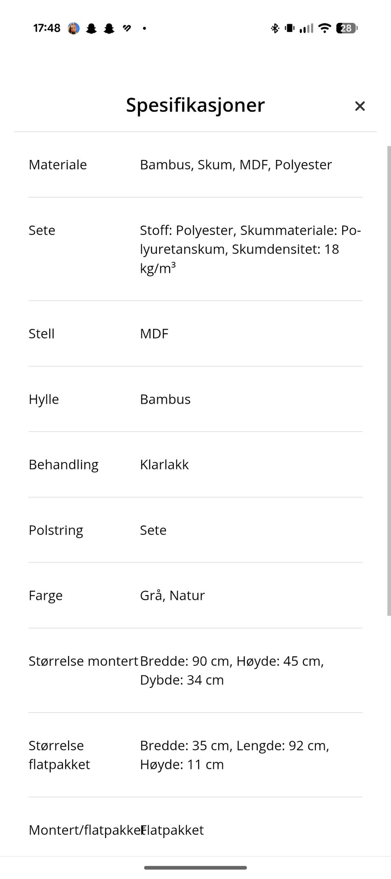Select the Materiale specification row

(x=195, y=165)
